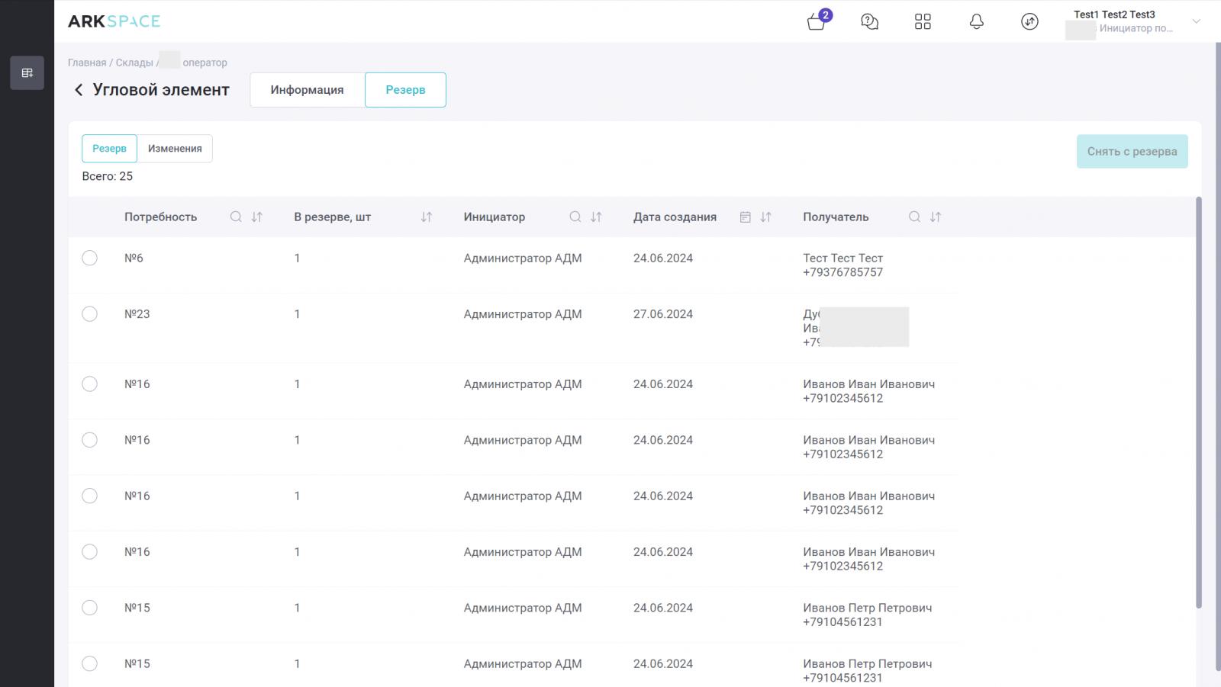Image resolution: width=1221 pixels, height=687 pixels.
Task: Go back with arrow beside Угловой элемент
Action: (78, 90)
